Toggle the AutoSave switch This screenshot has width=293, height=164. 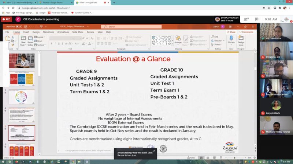(19, 27)
